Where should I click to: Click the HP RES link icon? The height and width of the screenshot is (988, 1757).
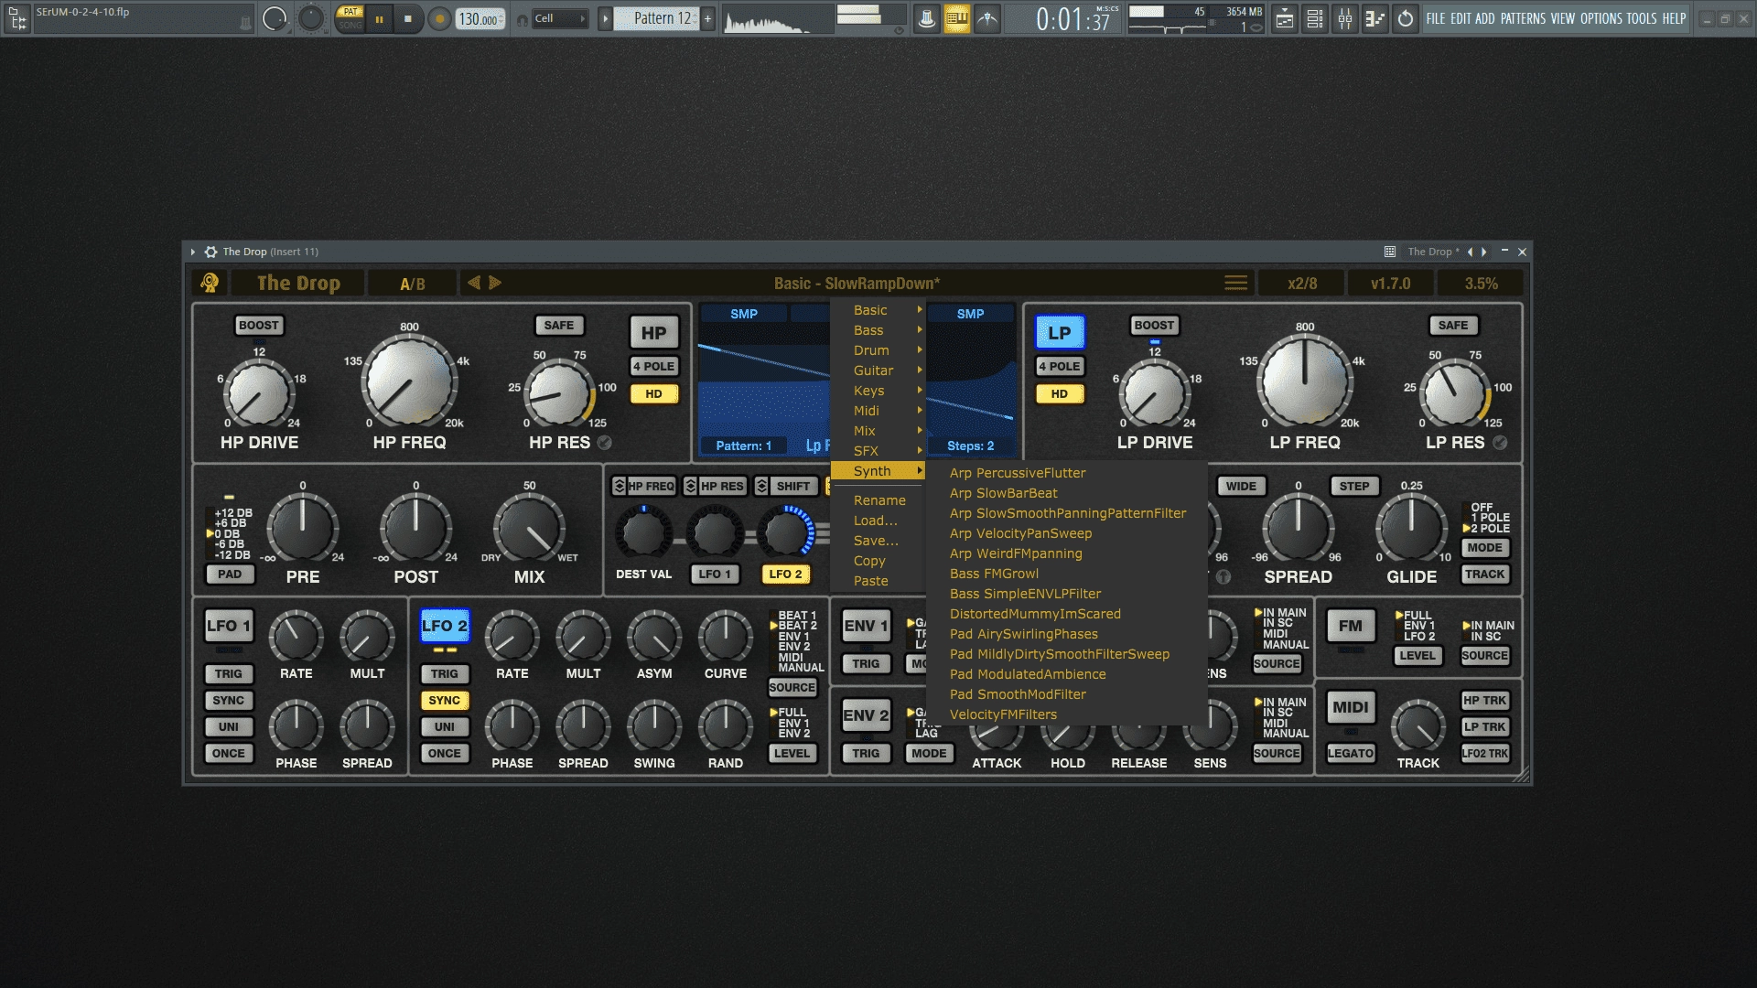tap(605, 443)
